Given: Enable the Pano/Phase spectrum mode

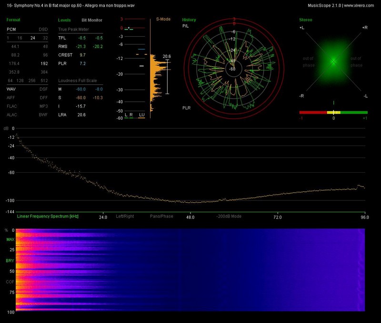Looking at the screenshot, I should (161, 216).
